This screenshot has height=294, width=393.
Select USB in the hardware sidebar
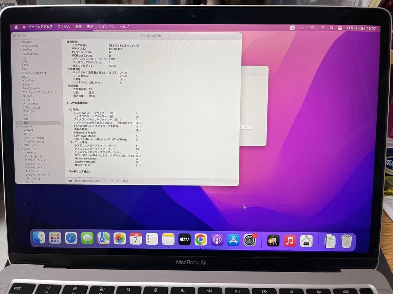click(x=24, y=77)
